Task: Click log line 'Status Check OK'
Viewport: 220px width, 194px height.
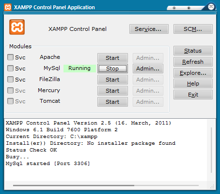Action: pyautogui.click(x=31, y=150)
